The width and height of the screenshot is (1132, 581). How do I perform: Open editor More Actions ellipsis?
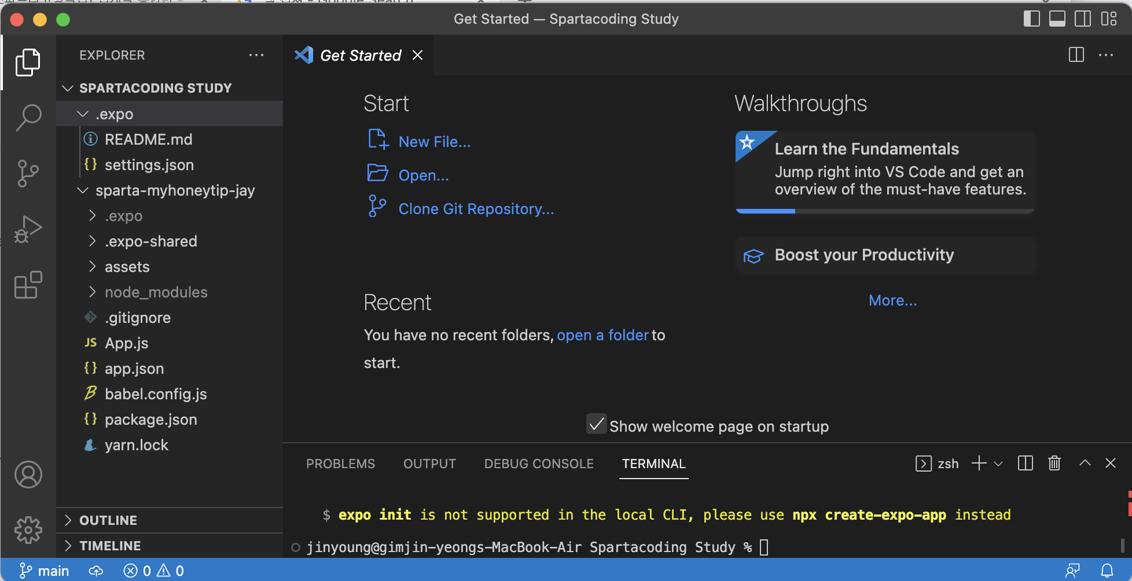coord(1106,55)
